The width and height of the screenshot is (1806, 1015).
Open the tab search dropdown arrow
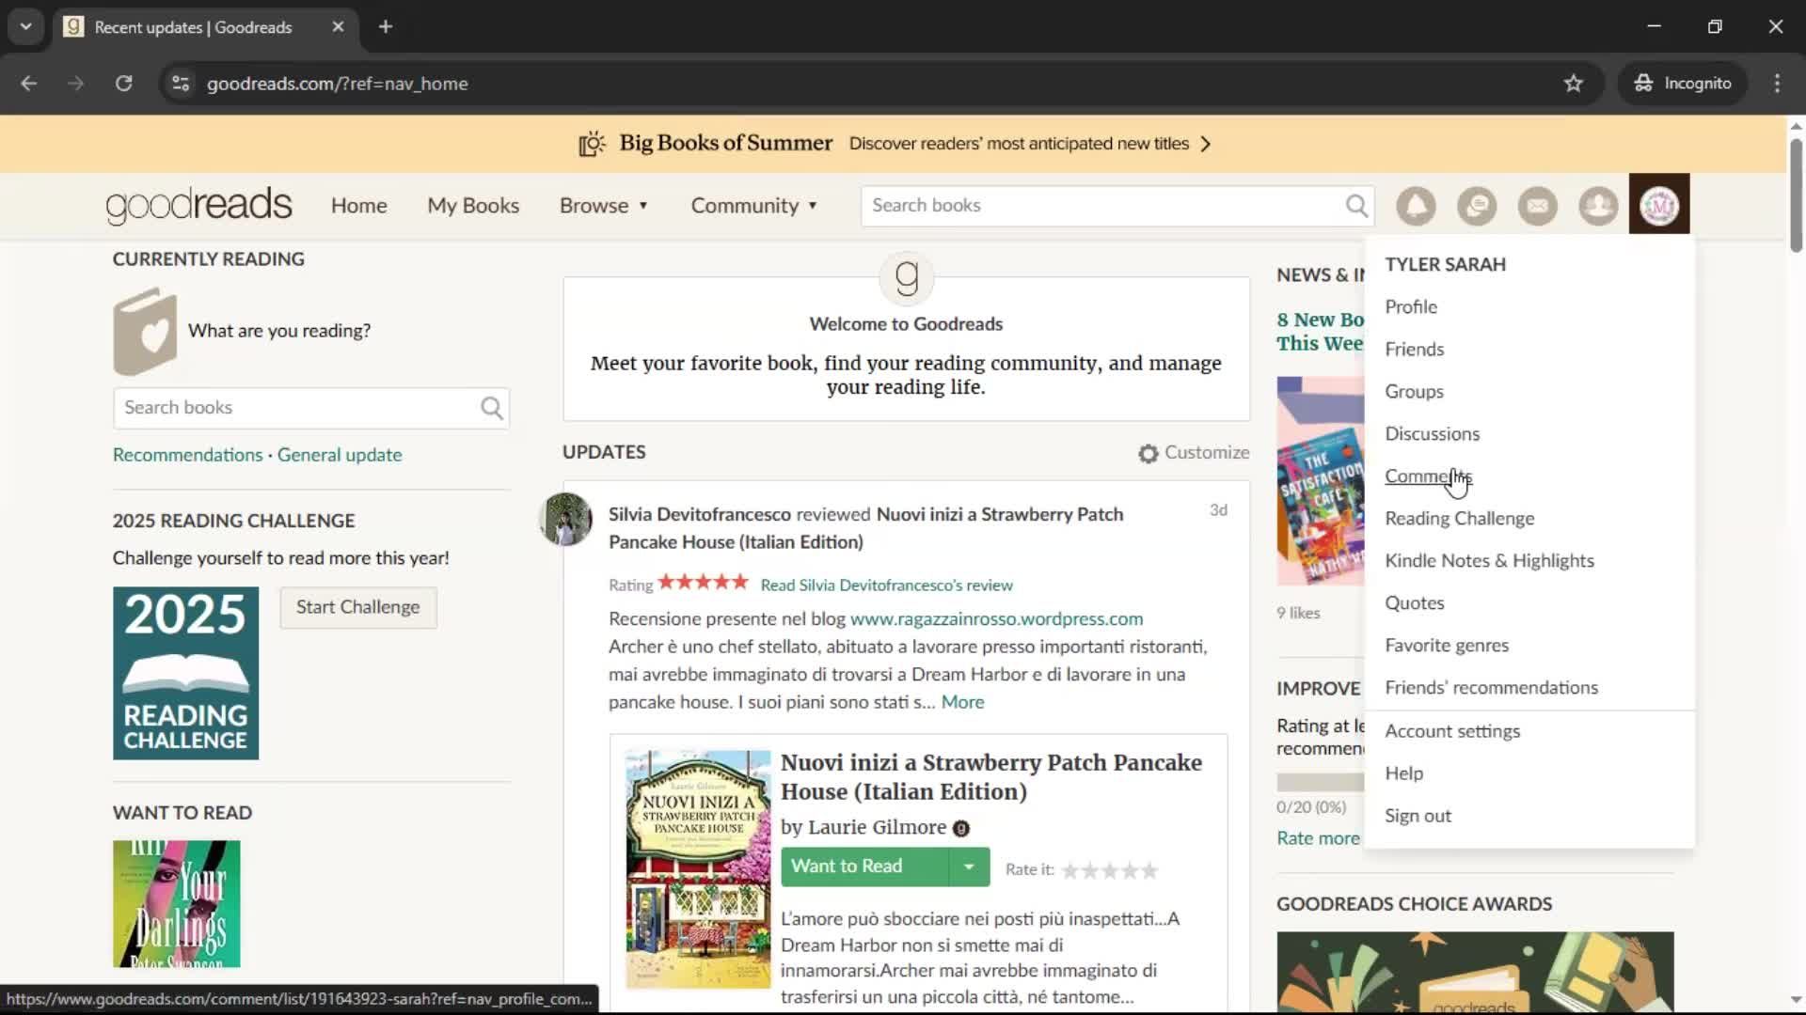point(25,27)
